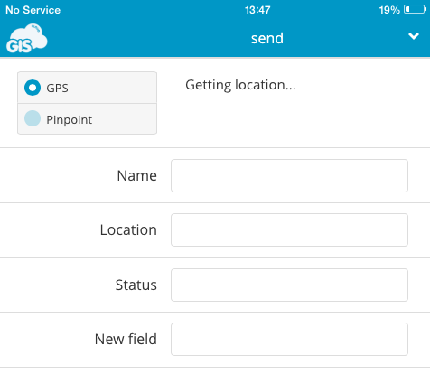This screenshot has width=430, height=374.
Task: Tap the 13:47 clock in status bar
Action: [257, 10]
